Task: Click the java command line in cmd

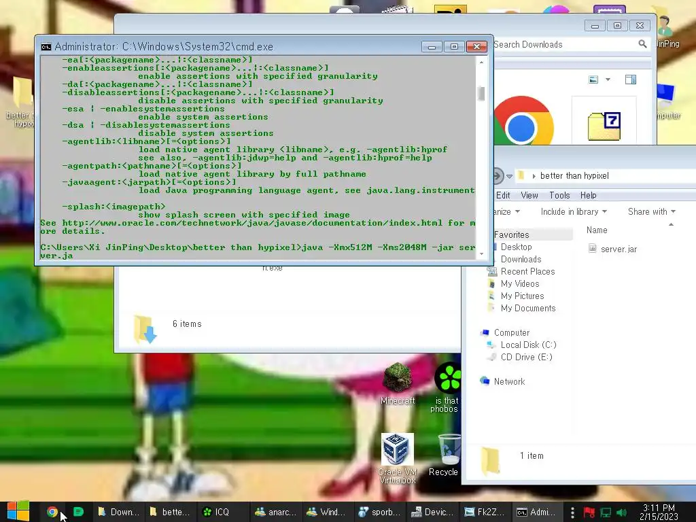Action: click(258, 251)
